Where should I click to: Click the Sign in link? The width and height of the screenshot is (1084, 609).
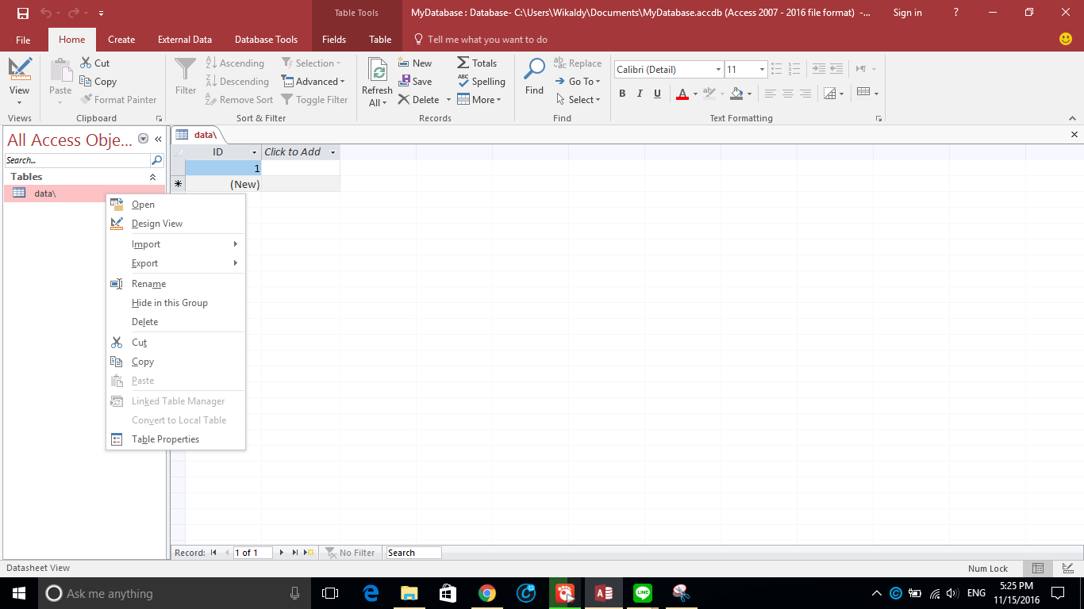pyautogui.click(x=907, y=13)
